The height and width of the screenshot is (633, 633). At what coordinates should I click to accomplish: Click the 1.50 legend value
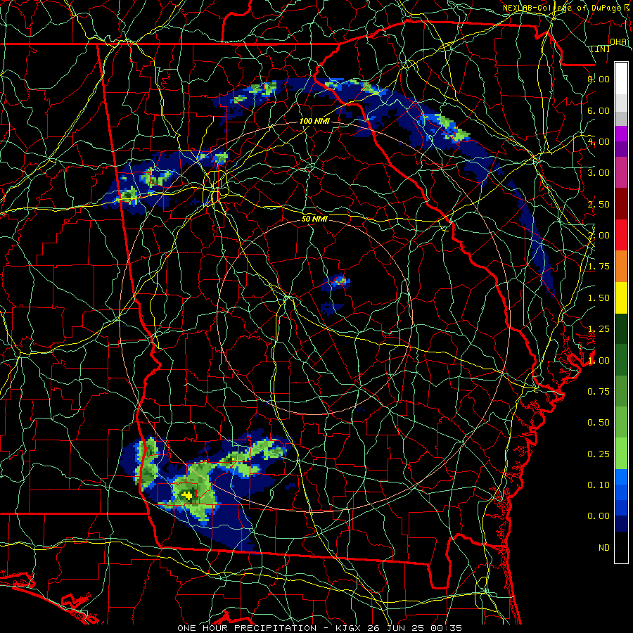[x=599, y=298]
